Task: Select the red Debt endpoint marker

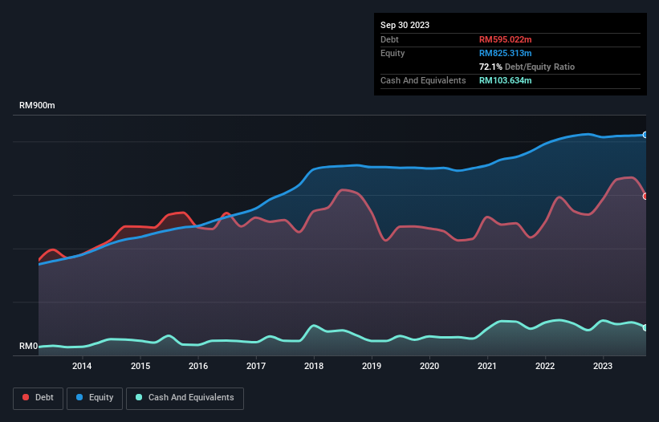Action: click(645, 196)
